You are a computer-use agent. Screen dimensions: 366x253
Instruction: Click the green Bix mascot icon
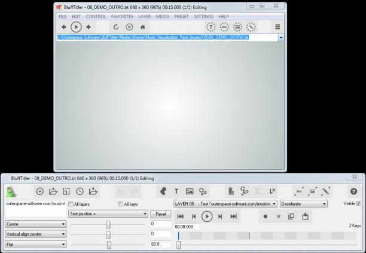click(x=11, y=192)
